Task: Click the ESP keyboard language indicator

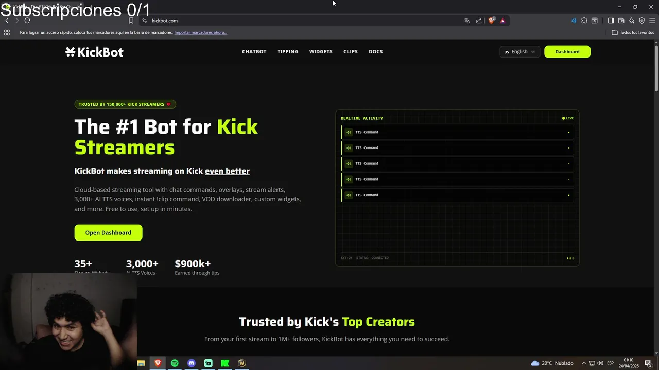Action: [x=611, y=363]
